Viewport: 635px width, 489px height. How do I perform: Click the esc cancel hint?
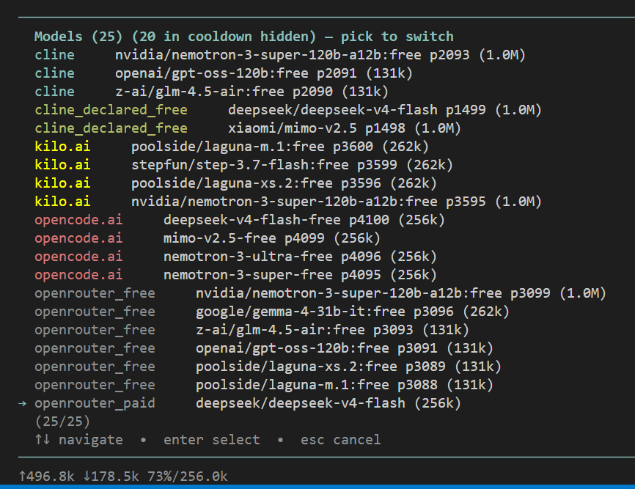point(340,440)
